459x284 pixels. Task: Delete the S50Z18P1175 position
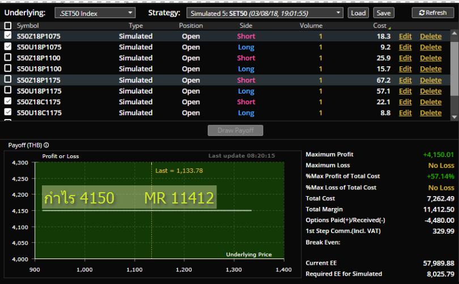coord(431,80)
